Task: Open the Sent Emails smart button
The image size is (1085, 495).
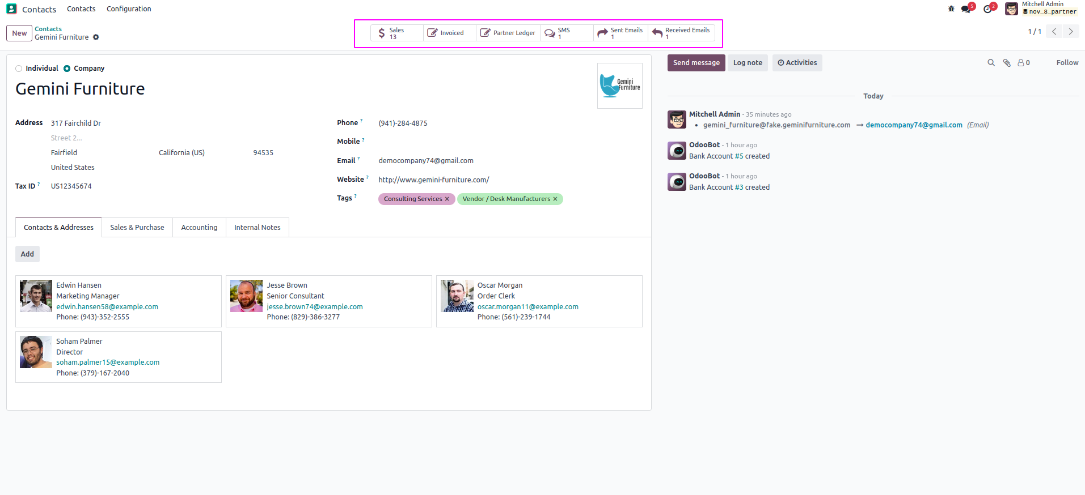Action: point(621,33)
